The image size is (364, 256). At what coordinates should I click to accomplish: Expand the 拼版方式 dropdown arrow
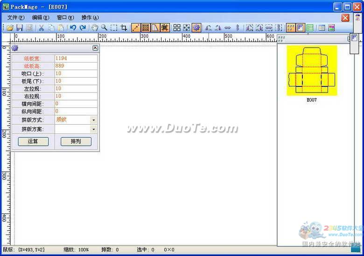[x=93, y=120]
